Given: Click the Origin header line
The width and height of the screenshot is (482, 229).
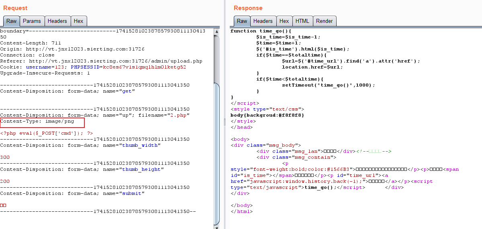Looking at the screenshot, I should 72,49.
